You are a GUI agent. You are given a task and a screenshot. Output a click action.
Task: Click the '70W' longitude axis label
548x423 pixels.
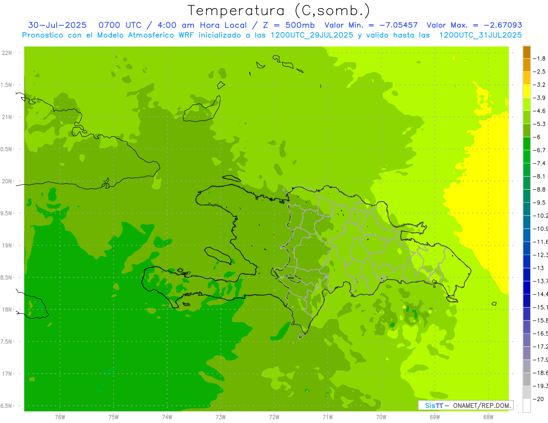coord(381,417)
